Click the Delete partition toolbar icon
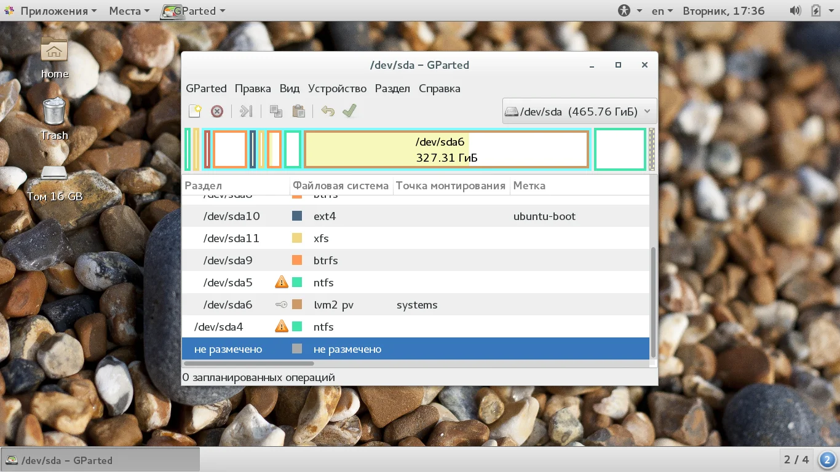The height and width of the screenshot is (472, 840). (216, 111)
